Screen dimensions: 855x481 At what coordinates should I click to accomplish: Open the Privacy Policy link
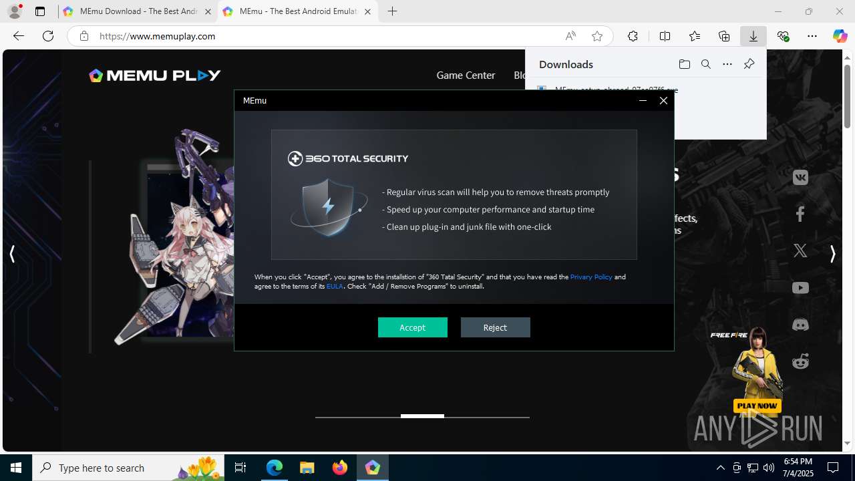click(x=591, y=277)
